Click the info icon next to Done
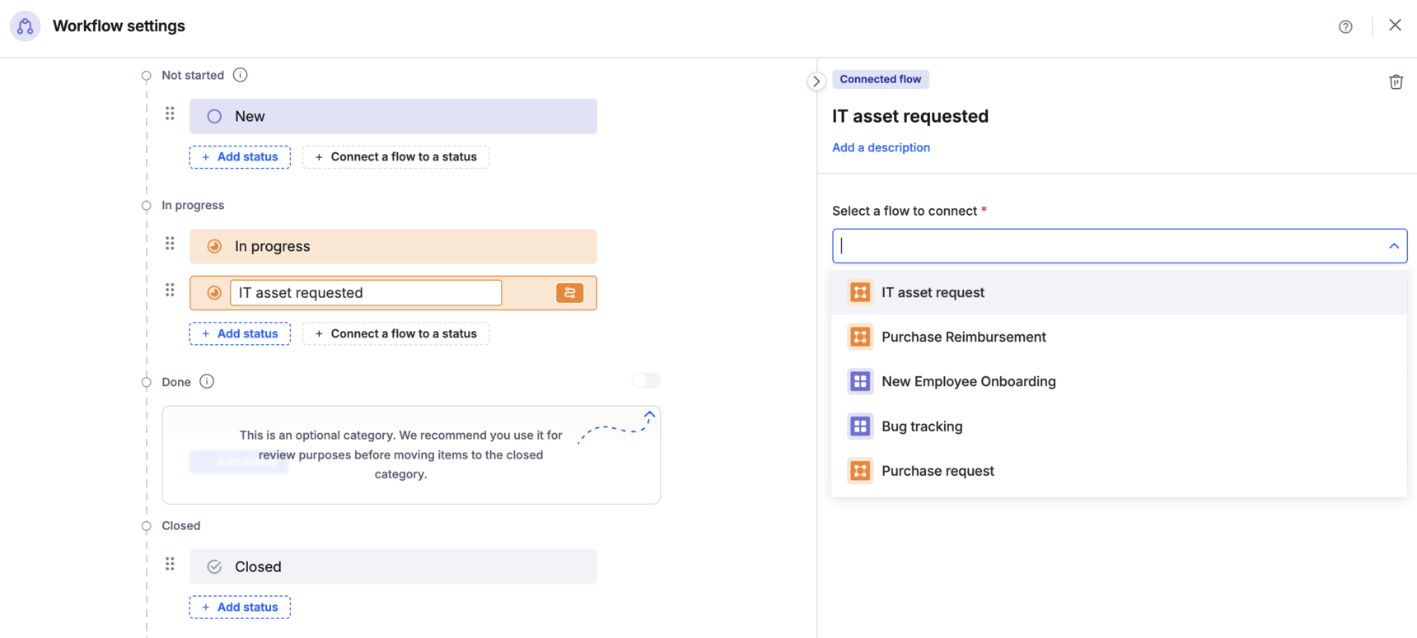Viewport: 1417px width, 638px height. coord(207,381)
